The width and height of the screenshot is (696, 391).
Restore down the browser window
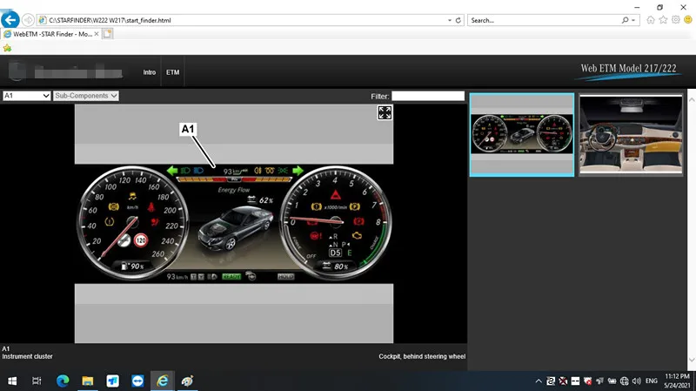[659, 7]
